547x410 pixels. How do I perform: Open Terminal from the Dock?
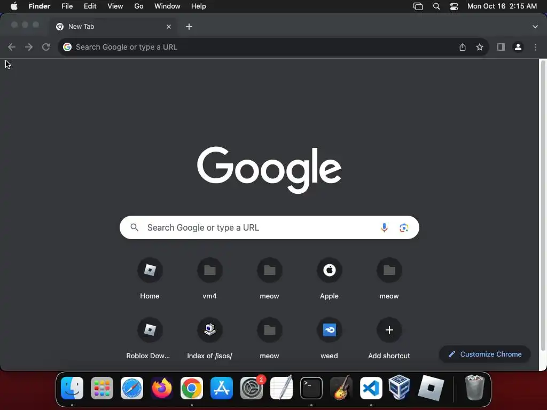point(311,388)
